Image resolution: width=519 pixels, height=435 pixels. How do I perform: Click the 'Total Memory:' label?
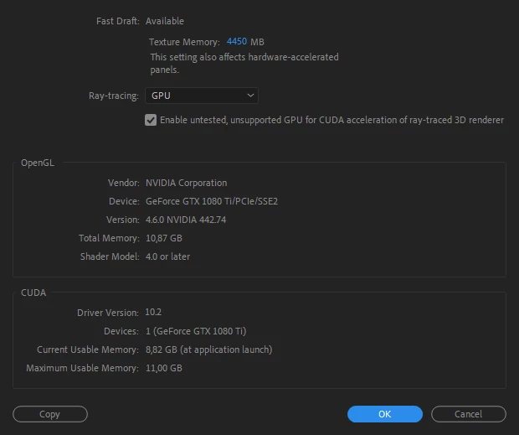point(109,238)
